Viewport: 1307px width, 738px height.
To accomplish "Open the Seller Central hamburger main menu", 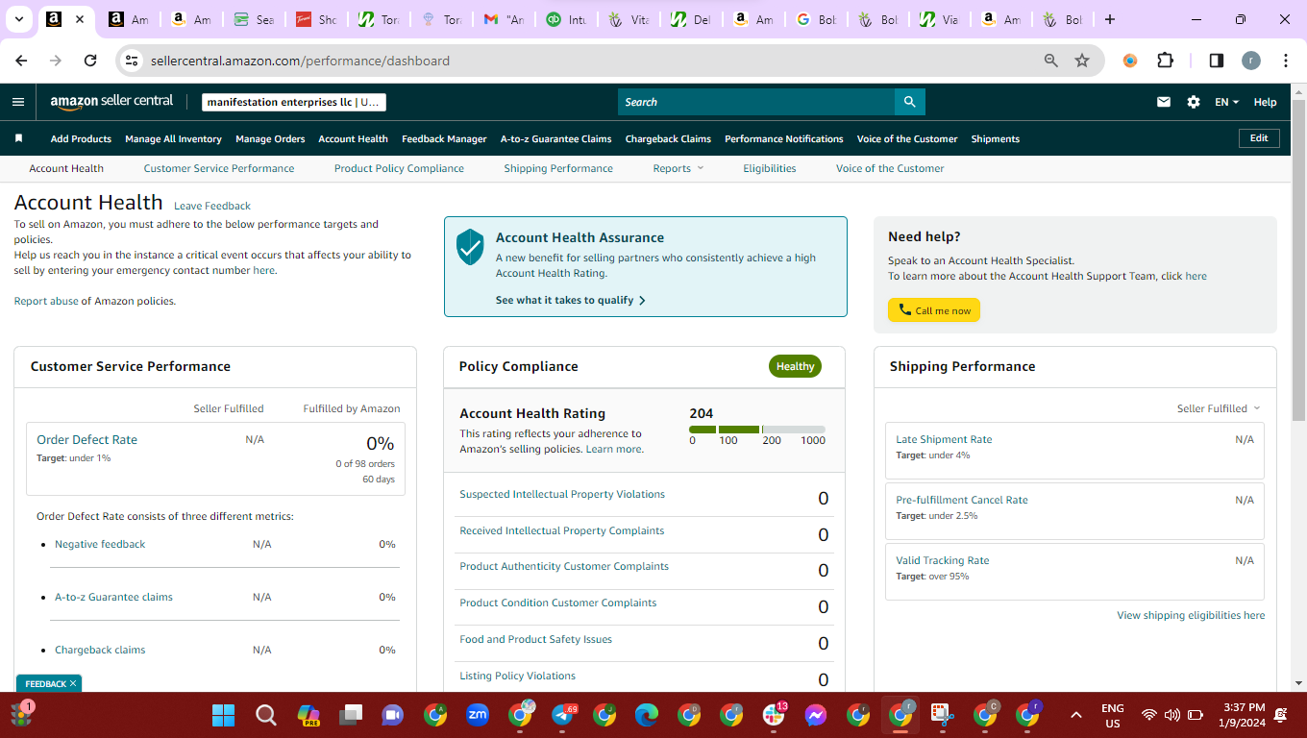I will 18,102.
